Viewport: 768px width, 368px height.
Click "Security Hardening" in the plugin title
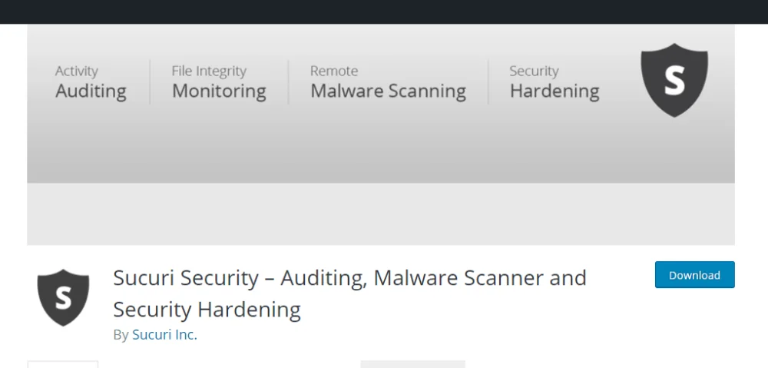(x=207, y=310)
